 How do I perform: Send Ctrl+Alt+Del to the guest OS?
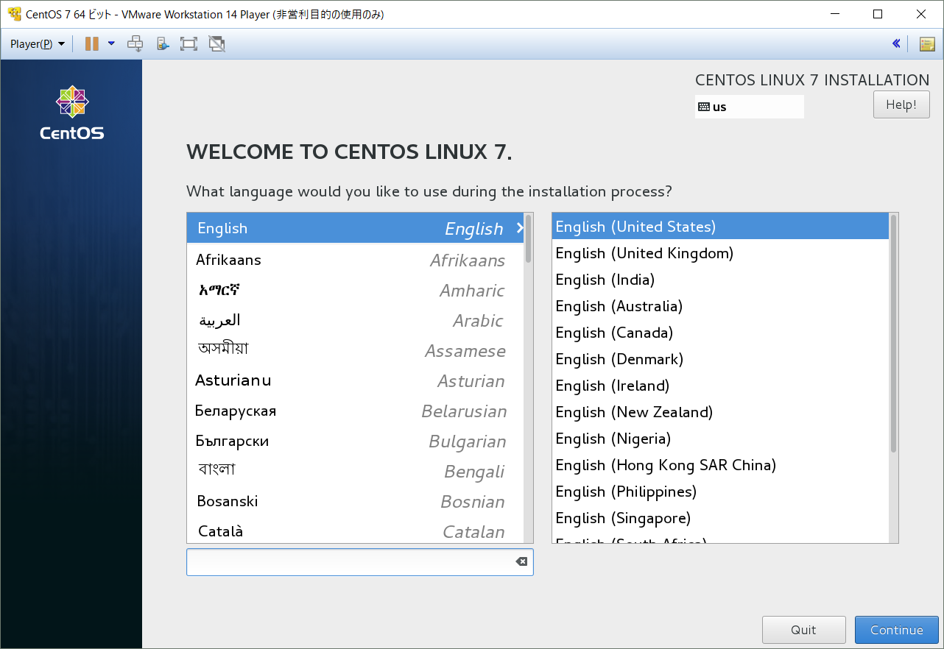(x=135, y=43)
